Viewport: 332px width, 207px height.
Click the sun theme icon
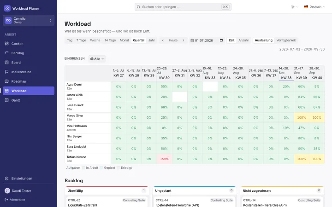click(x=293, y=7)
